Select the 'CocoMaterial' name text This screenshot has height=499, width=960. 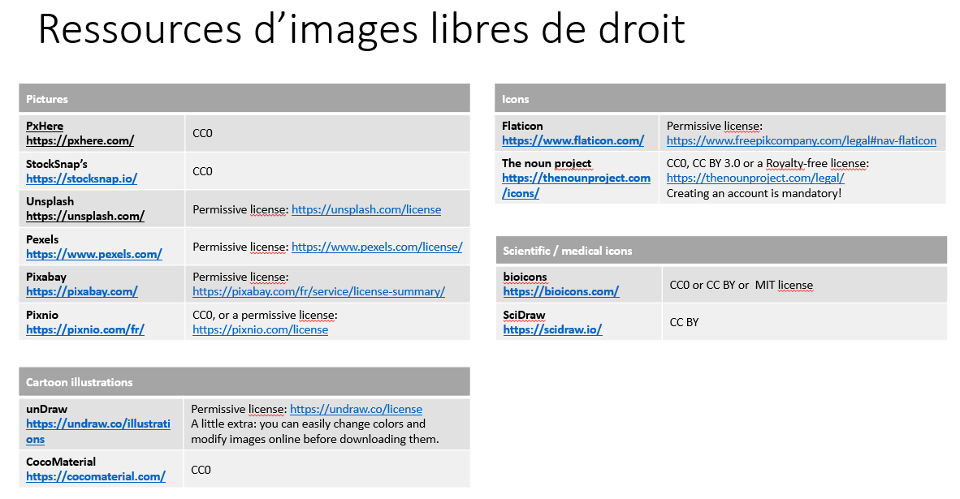[61, 462]
